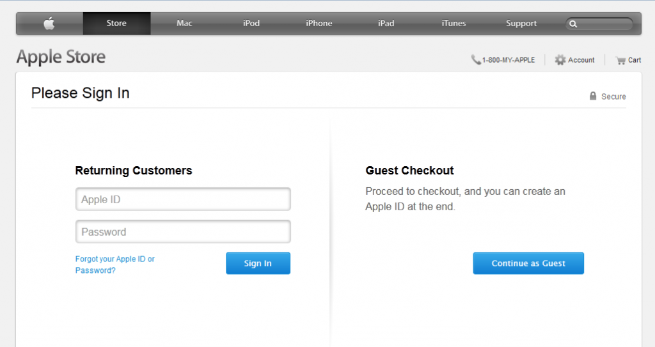Switch to the iPad section
Image resolution: width=655 pixels, height=347 pixels.
click(x=386, y=24)
